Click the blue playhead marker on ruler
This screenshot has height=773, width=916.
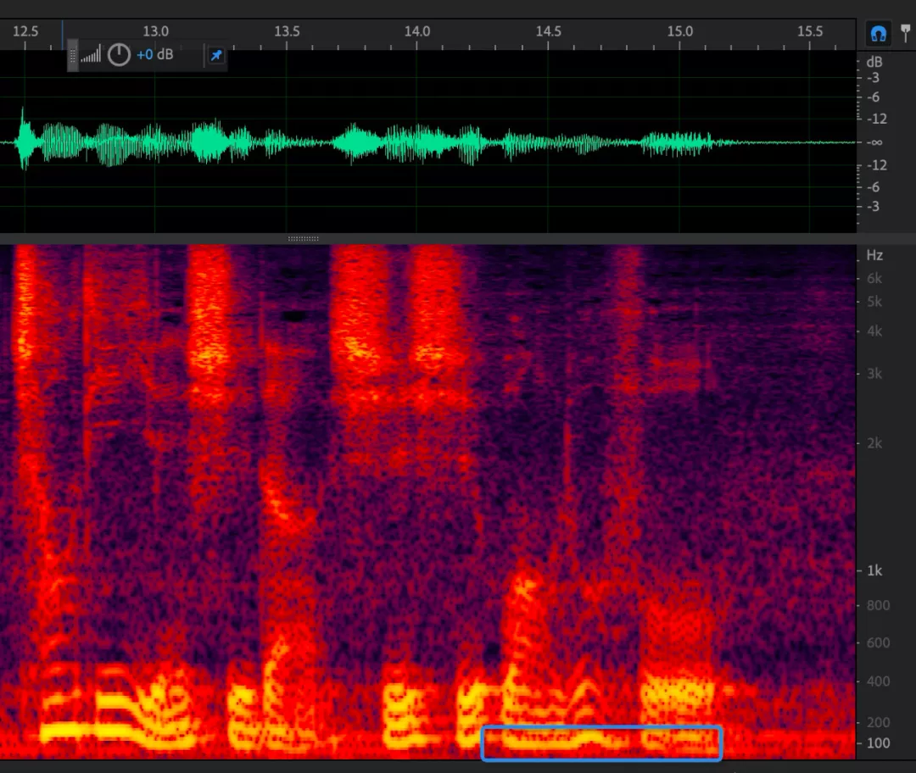63,35
